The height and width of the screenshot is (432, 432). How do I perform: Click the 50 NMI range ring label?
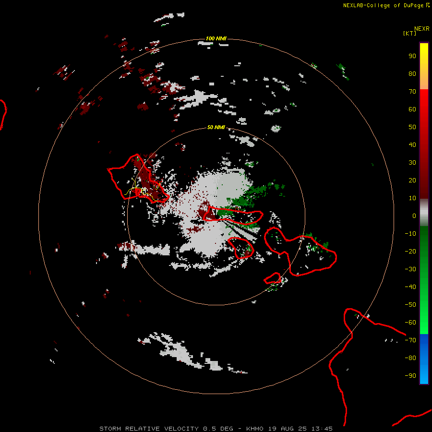tap(216, 127)
